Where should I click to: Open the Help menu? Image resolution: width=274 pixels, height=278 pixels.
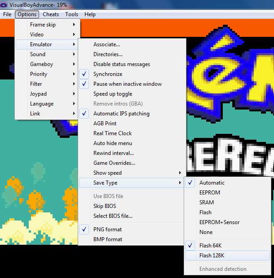tap(90, 14)
